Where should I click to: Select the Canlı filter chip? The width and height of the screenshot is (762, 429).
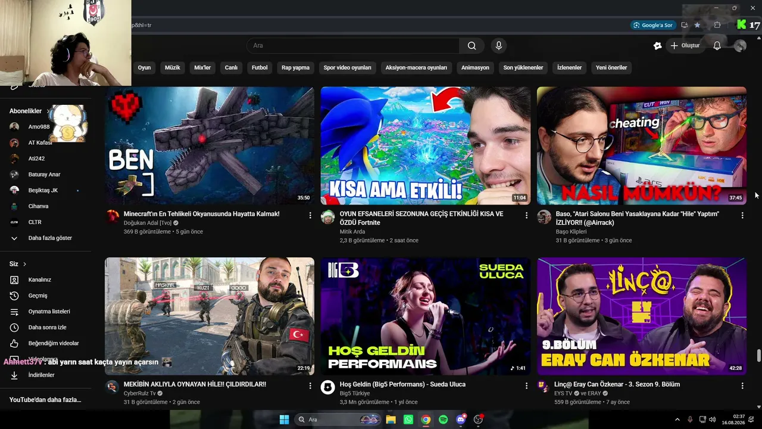231,68
